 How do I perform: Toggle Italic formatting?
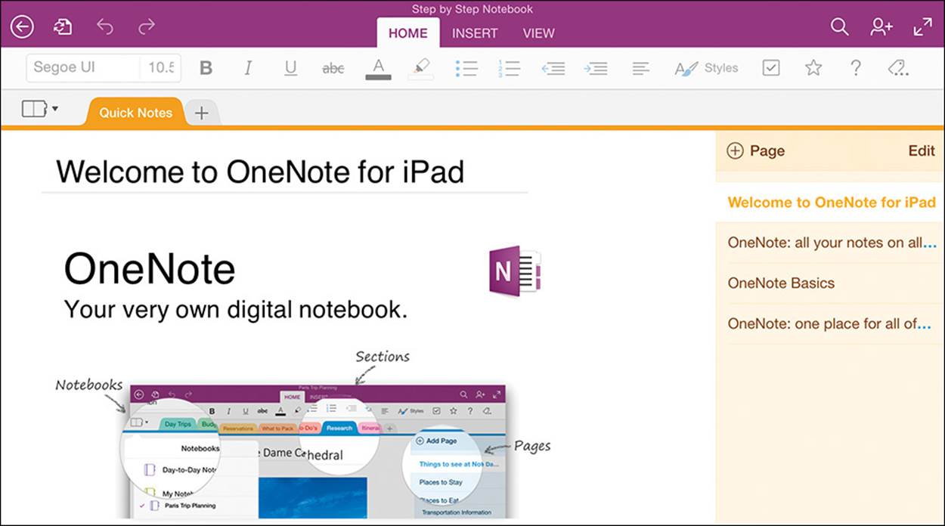point(248,68)
